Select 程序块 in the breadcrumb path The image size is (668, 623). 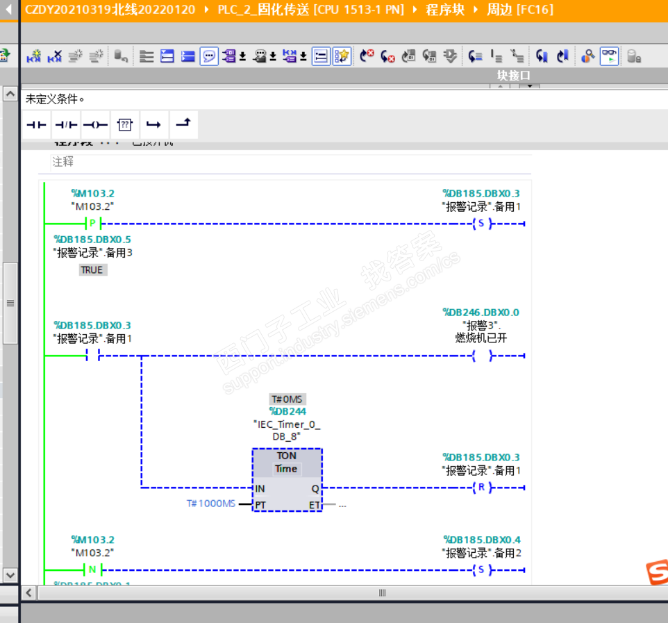444,10
